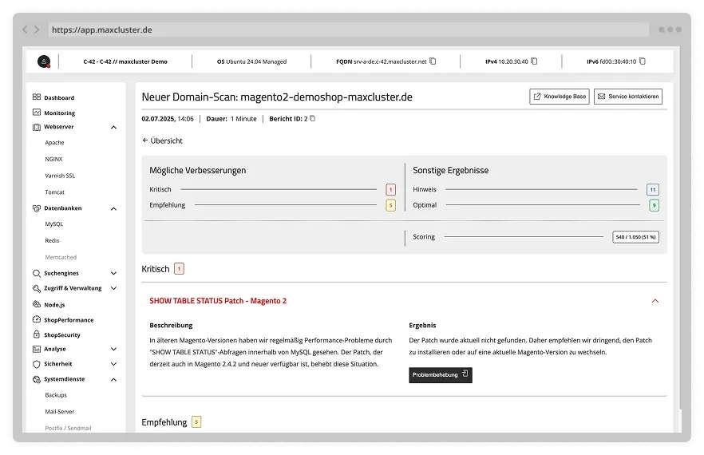Click the Monitoring menu label
Screen dimensions: 704x455
tap(60, 113)
